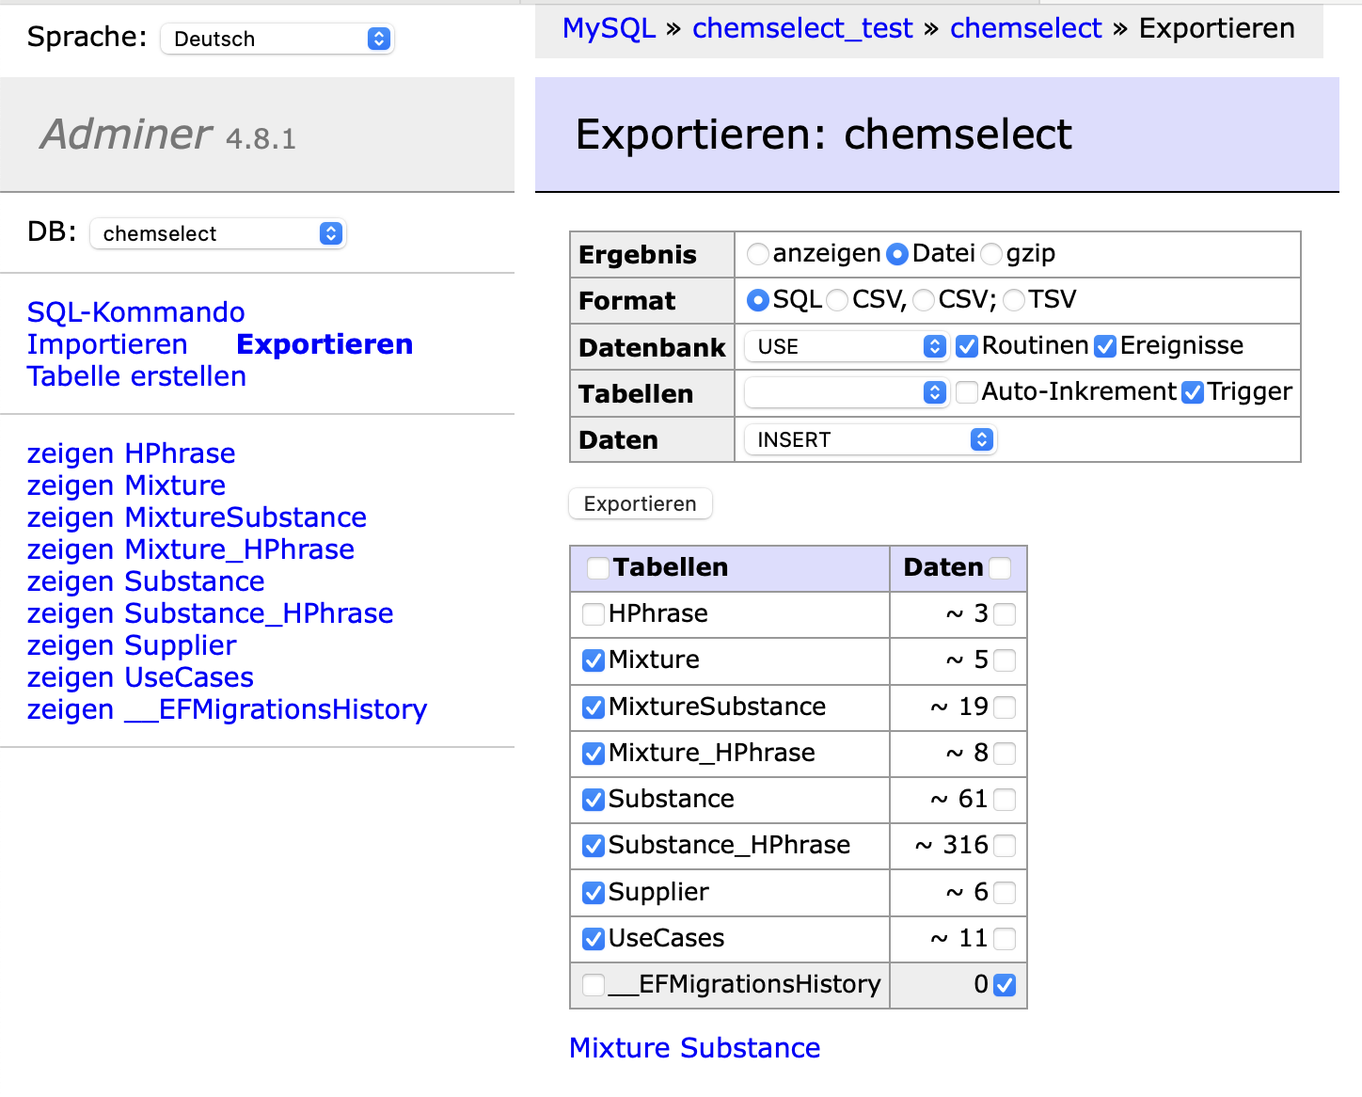Uncheck the Substance_HPhrase table checkbox
The width and height of the screenshot is (1362, 1097).
[x=594, y=846]
